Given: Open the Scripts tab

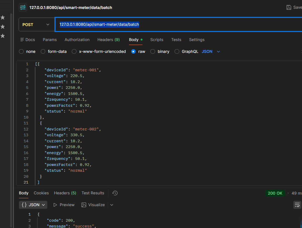Looking at the screenshot, I should click(157, 39).
